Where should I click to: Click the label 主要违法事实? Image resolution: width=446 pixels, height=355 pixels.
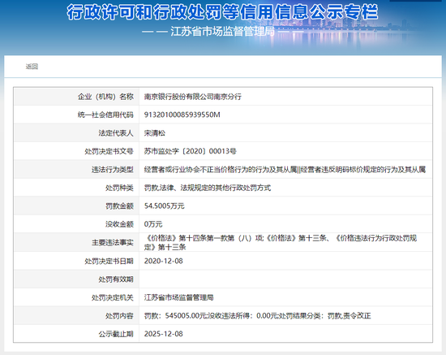[x=113, y=242]
